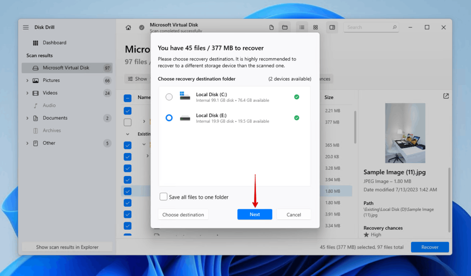Expand the Pictures category

(27, 80)
